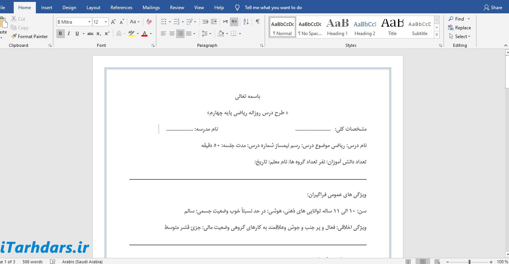509x264 pixels.
Task: Switch to the Layout tab
Action: point(93,8)
